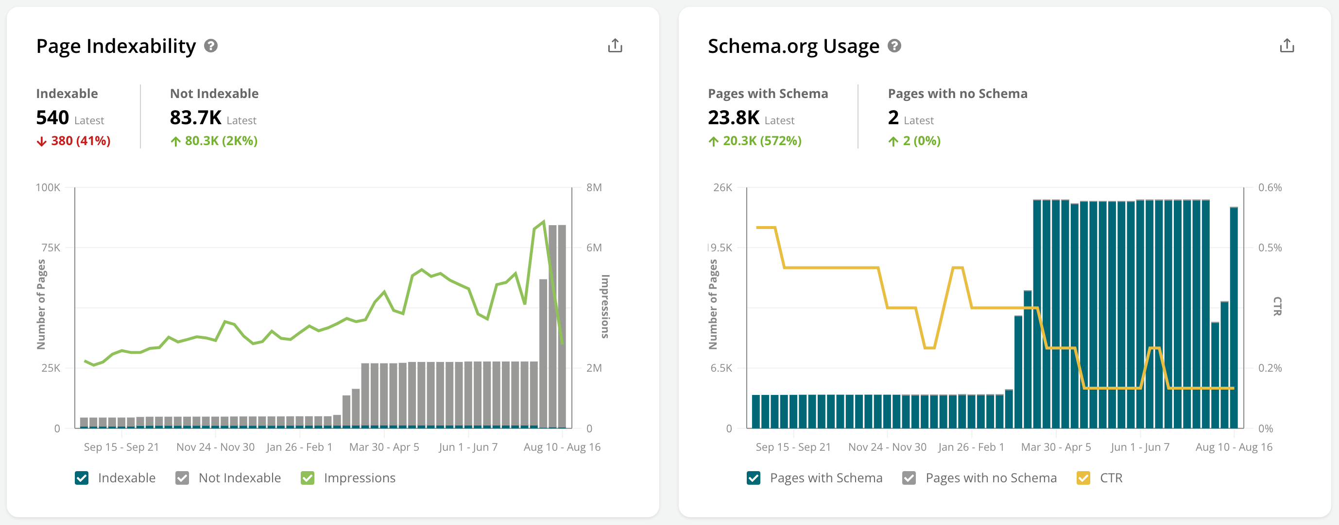Click the 6.5K tick on Schema chart axis
The width and height of the screenshot is (1339, 525).
click(x=721, y=368)
